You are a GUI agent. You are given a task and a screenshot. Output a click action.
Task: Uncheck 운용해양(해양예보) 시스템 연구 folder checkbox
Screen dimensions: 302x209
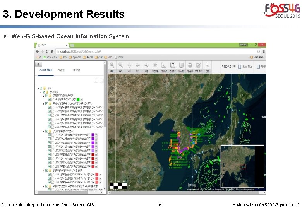(x=46, y=170)
